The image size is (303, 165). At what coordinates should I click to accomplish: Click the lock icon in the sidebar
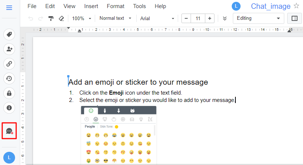[x=9, y=93]
